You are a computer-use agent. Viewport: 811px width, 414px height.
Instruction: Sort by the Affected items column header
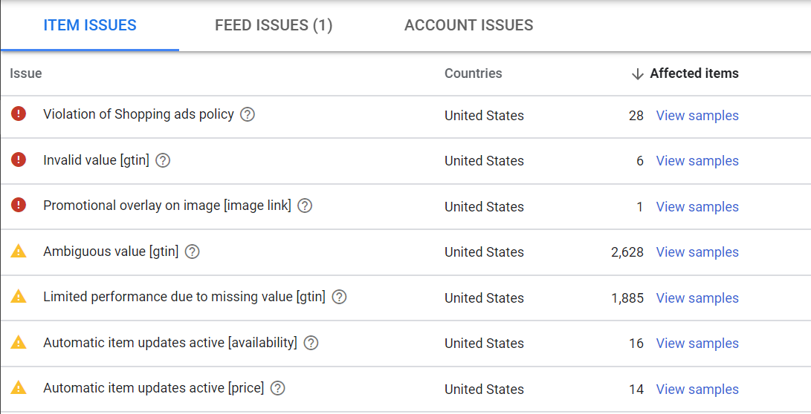pyautogui.click(x=694, y=73)
